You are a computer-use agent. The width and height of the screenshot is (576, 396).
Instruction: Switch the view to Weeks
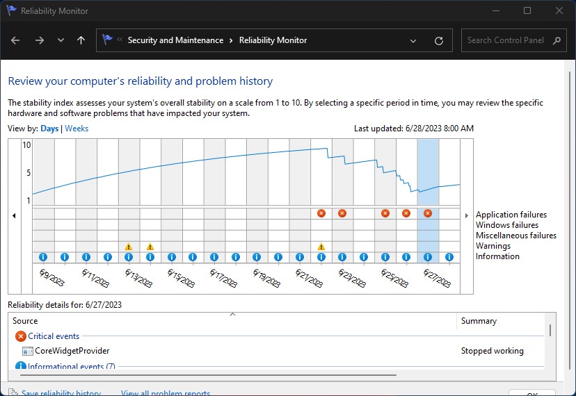pos(77,129)
